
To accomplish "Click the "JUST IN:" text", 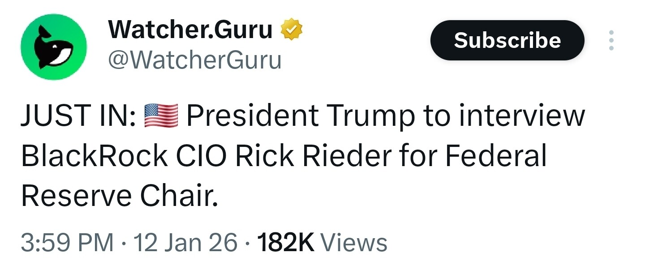I will click(78, 116).
